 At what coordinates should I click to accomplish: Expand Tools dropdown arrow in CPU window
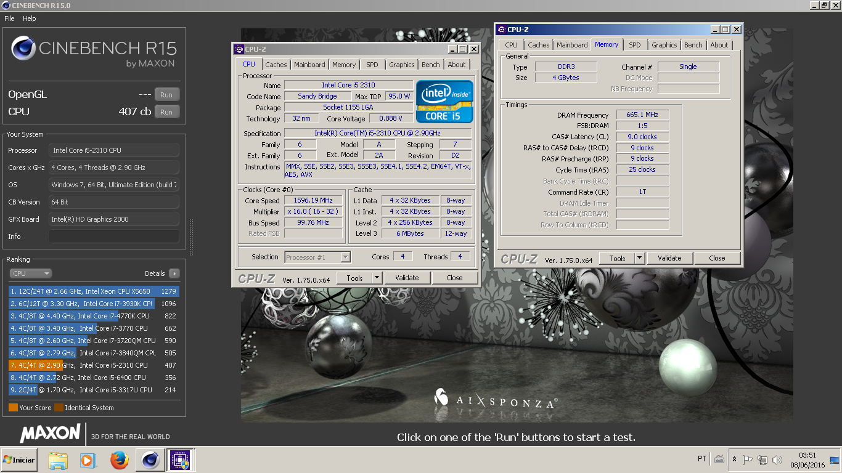[377, 278]
